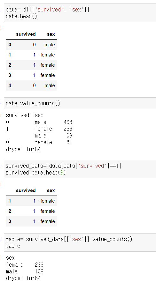Image resolution: width=156 pixels, height=282 pixels.
Task: Click 'female' label in final table output
Action: (15, 265)
